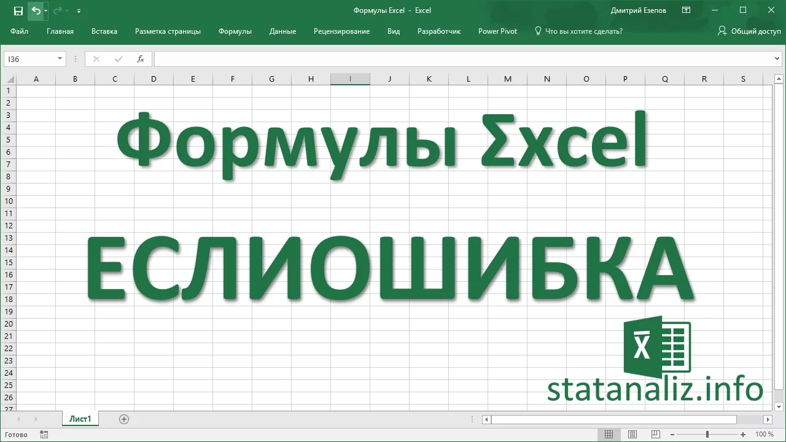The height and width of the screenshot is (442, 786).
Task: Click previous sheet navigation arrow
Action: coord(19,419)
